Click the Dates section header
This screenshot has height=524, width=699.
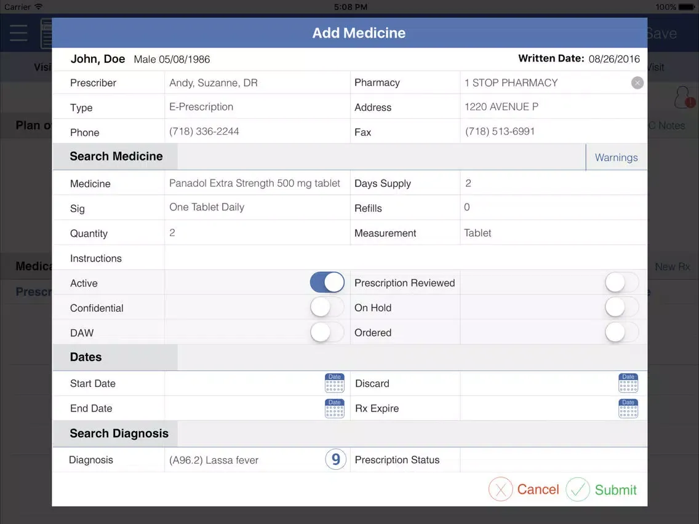(116, 357)
